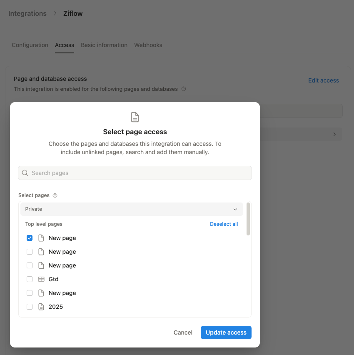Check the 2025 page checkbox

30,306
